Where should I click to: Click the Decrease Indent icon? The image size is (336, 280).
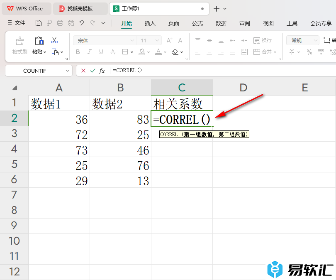[232, 40]
